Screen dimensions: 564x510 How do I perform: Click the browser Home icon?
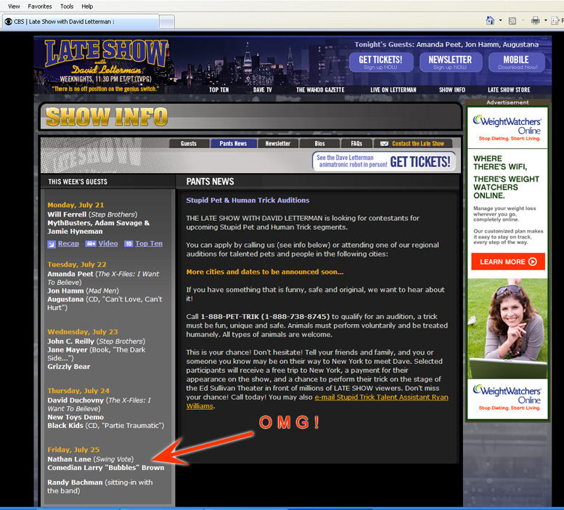tap(491, 21)
